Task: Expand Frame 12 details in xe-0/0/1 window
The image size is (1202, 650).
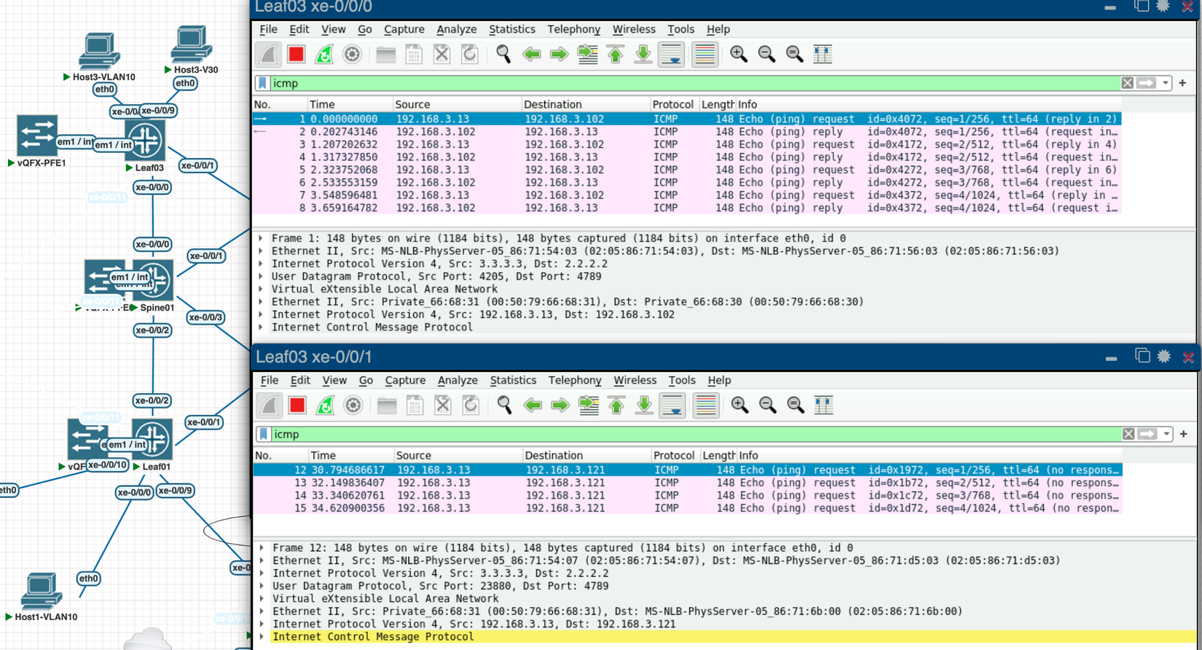Action: pos(262,548)
